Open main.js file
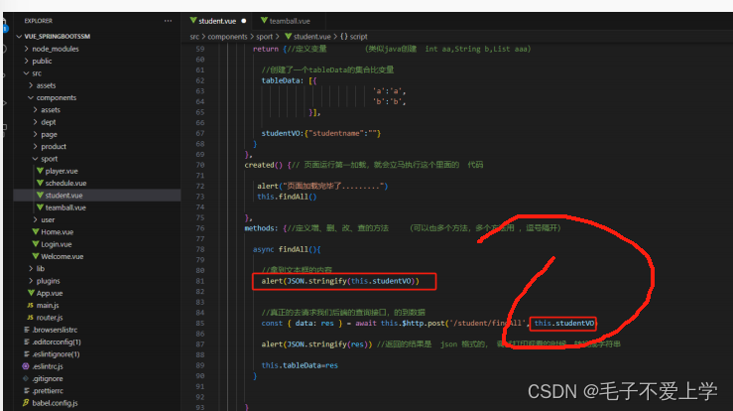Viewport: 733px width, 411px height. tap(48, 305)
